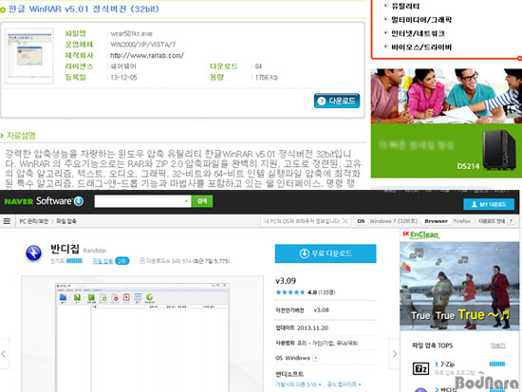522x392 pixels.
Task: Go to PC 관리/보안 breadcrumb
Action: point(33,221)
